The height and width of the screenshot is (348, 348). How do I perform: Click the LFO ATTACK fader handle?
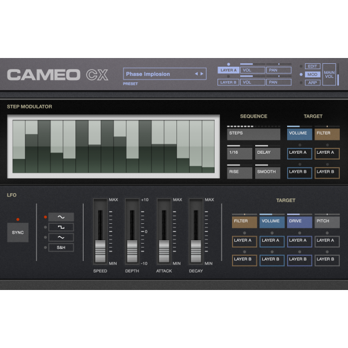tap(164, 251)
